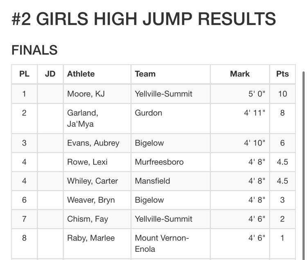Open athlete Rowe, Lexi
This screenshot has width=307, height=260.
pyautogui.click(x=87, y=162)
